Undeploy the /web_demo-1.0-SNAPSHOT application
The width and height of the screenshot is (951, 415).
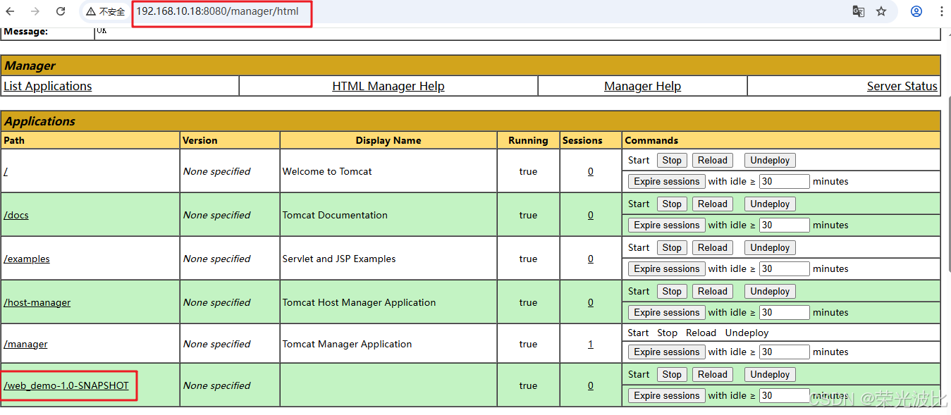coord(770,374)
